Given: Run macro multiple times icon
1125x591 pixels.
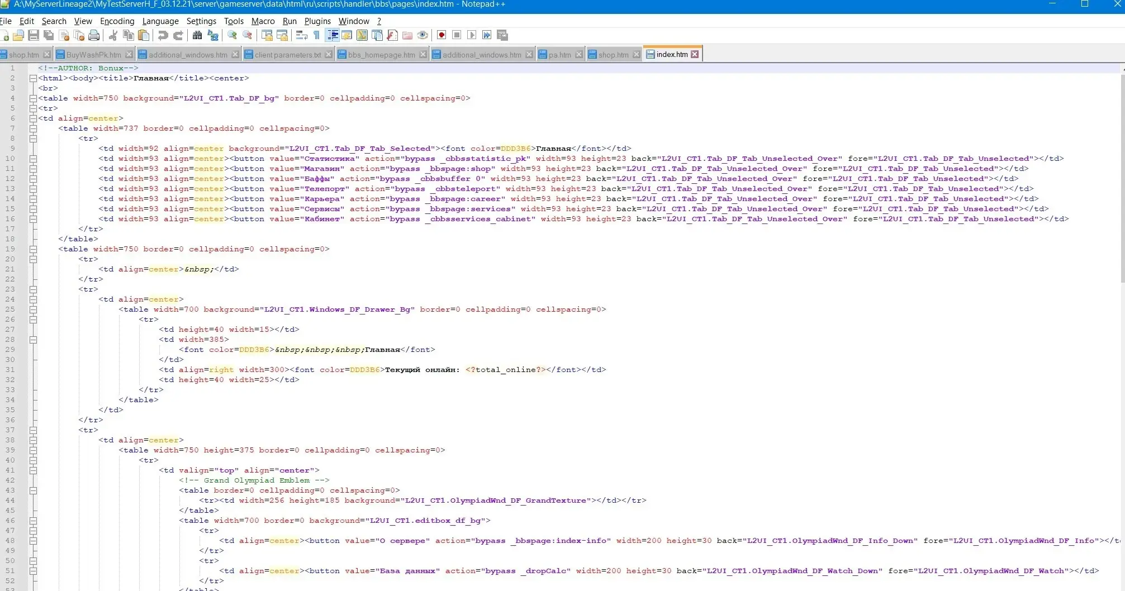Looking at the screenshot, I should pos(487,35).
